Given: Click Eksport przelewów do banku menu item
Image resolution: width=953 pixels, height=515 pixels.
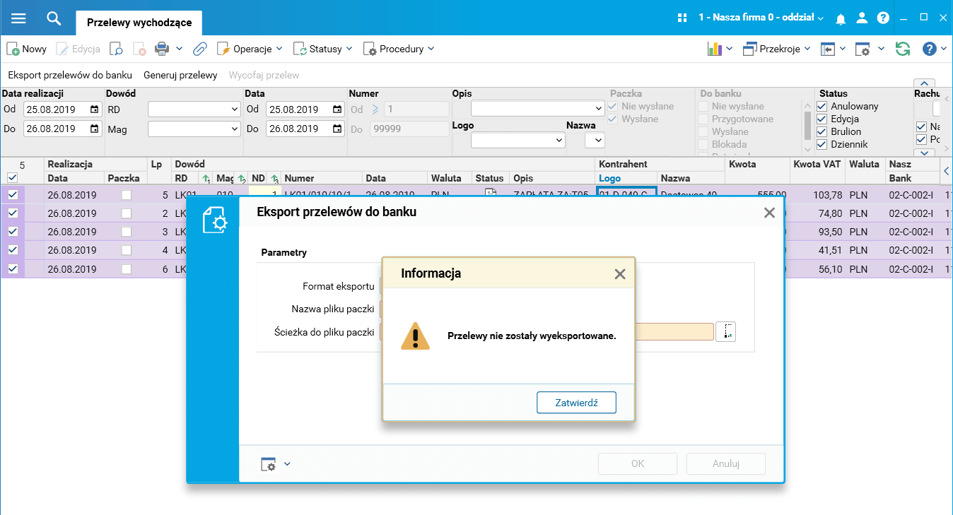Looking at the screenshot, I should (x=70, y=75).
